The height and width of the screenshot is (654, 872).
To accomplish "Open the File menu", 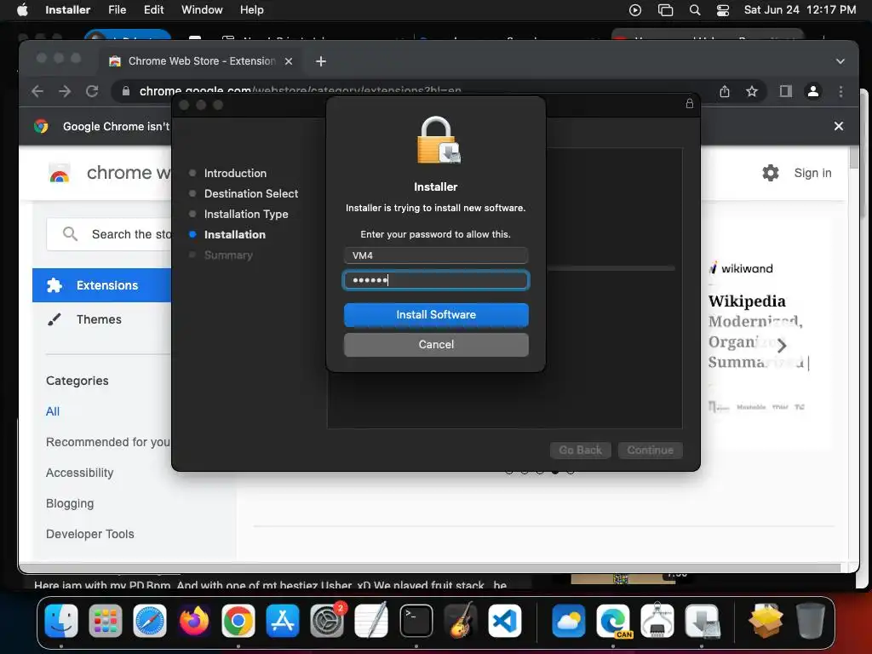I will tap(117, 9).
